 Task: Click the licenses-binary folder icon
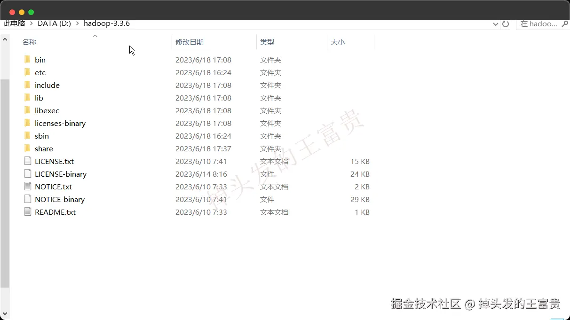pyautogui.click(x=27, y=123)
